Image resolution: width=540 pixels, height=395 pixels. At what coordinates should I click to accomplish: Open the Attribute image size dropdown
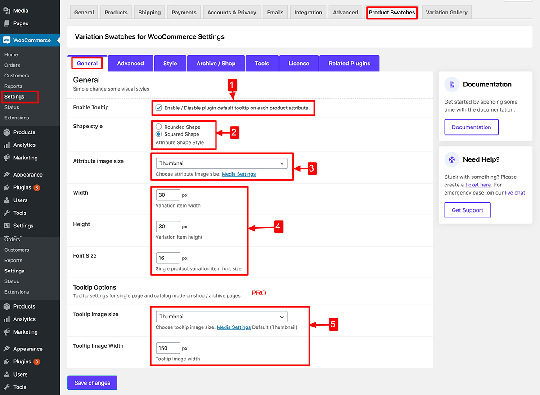pyautogui.click(x=221, y=163)
